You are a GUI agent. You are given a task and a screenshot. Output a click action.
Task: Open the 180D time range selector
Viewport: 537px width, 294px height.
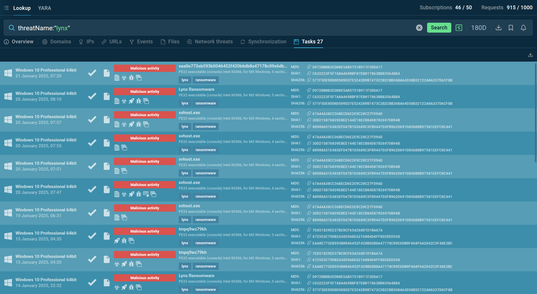click(x=478, y=28)
